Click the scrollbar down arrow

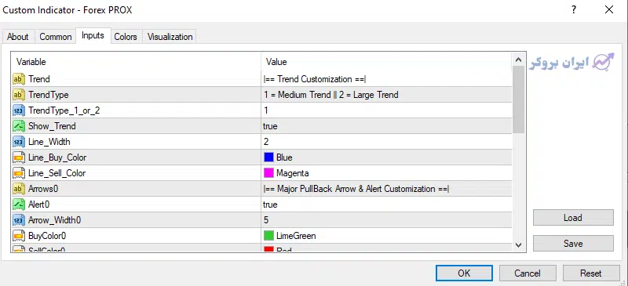point(518,244)
